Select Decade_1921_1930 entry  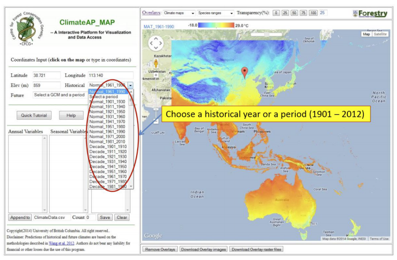[108, 156]
